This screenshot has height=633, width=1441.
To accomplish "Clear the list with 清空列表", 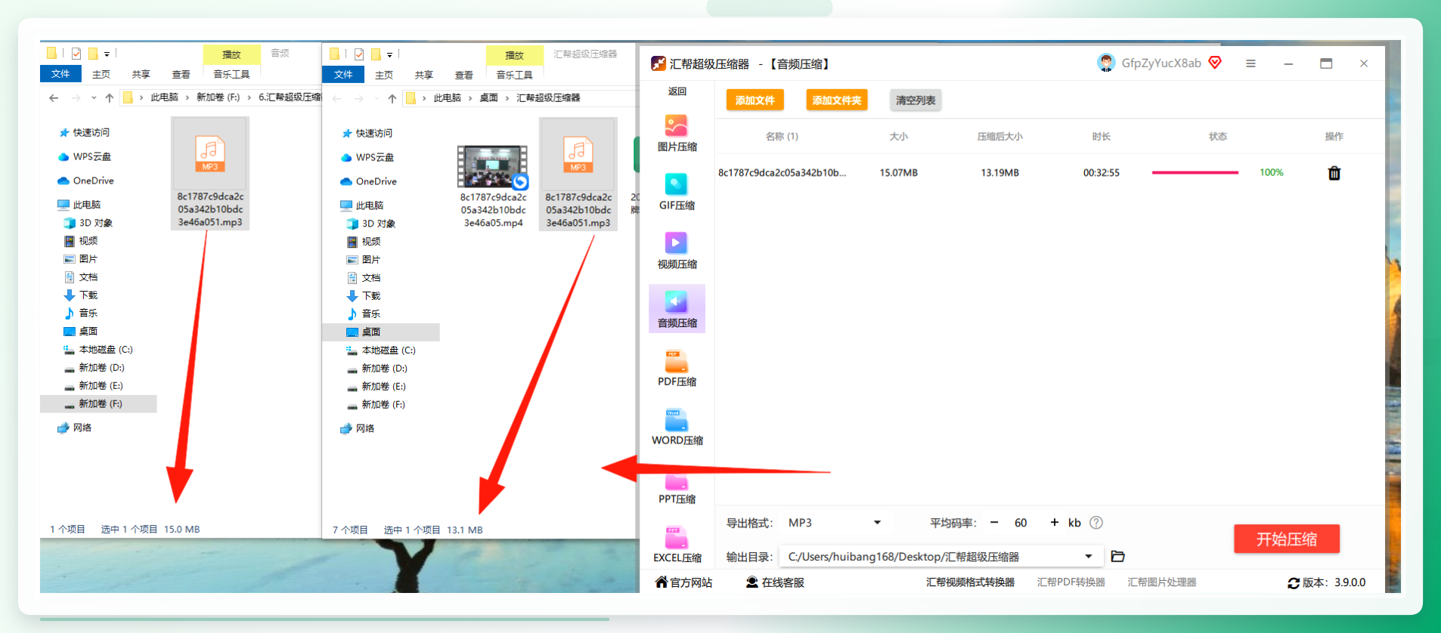I will pyautogui.click(x=916, y=100).
